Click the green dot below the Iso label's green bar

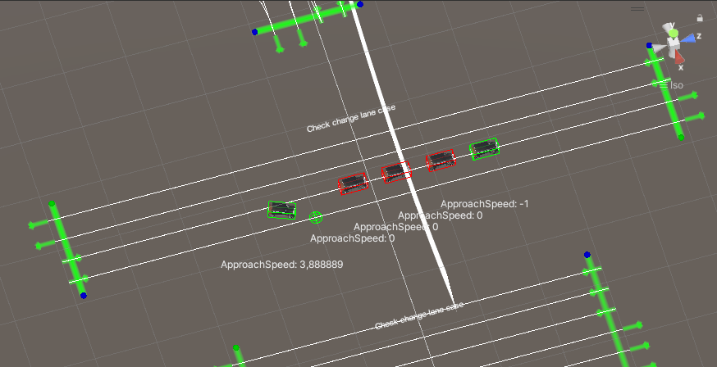click(x=681, y=138)
